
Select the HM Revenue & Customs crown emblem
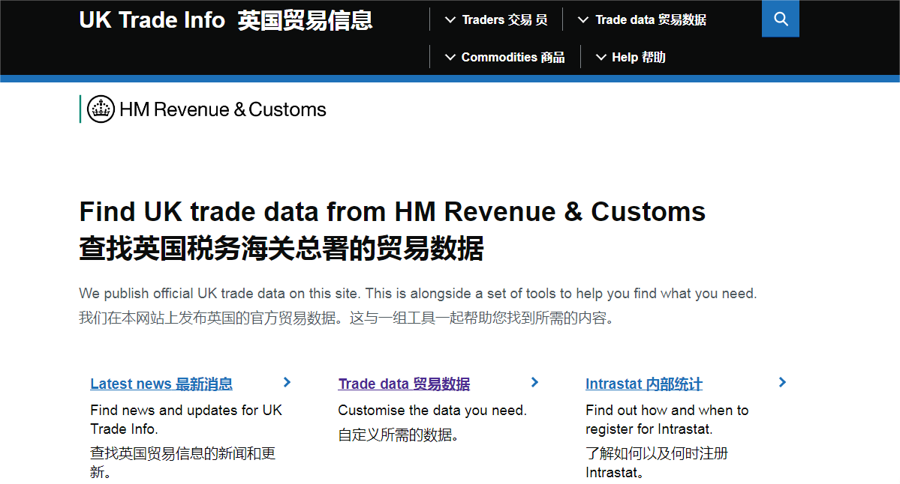coord(99,109)
